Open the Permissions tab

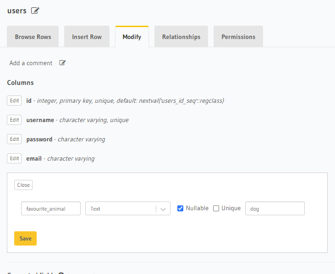click(238, 37)
